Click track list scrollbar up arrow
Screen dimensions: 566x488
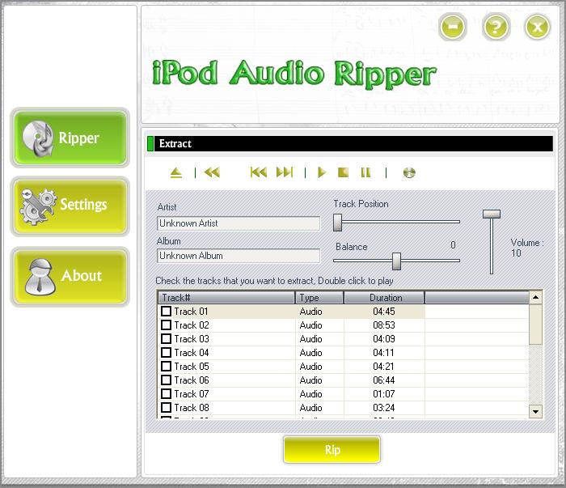tap(535, 297)
